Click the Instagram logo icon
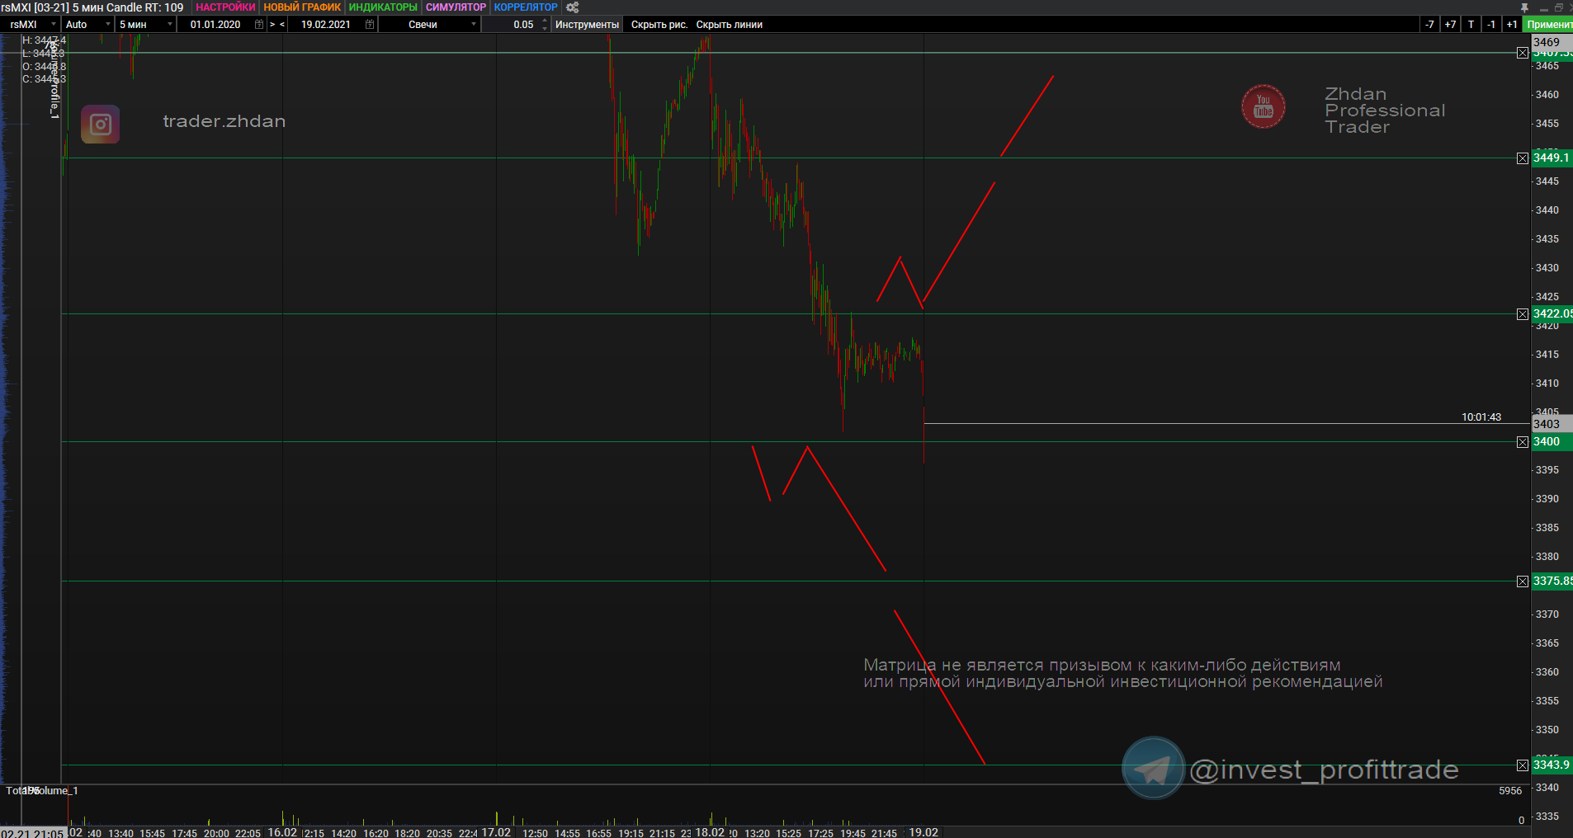The image size is (1573, 838). click(x=101, y=125)
